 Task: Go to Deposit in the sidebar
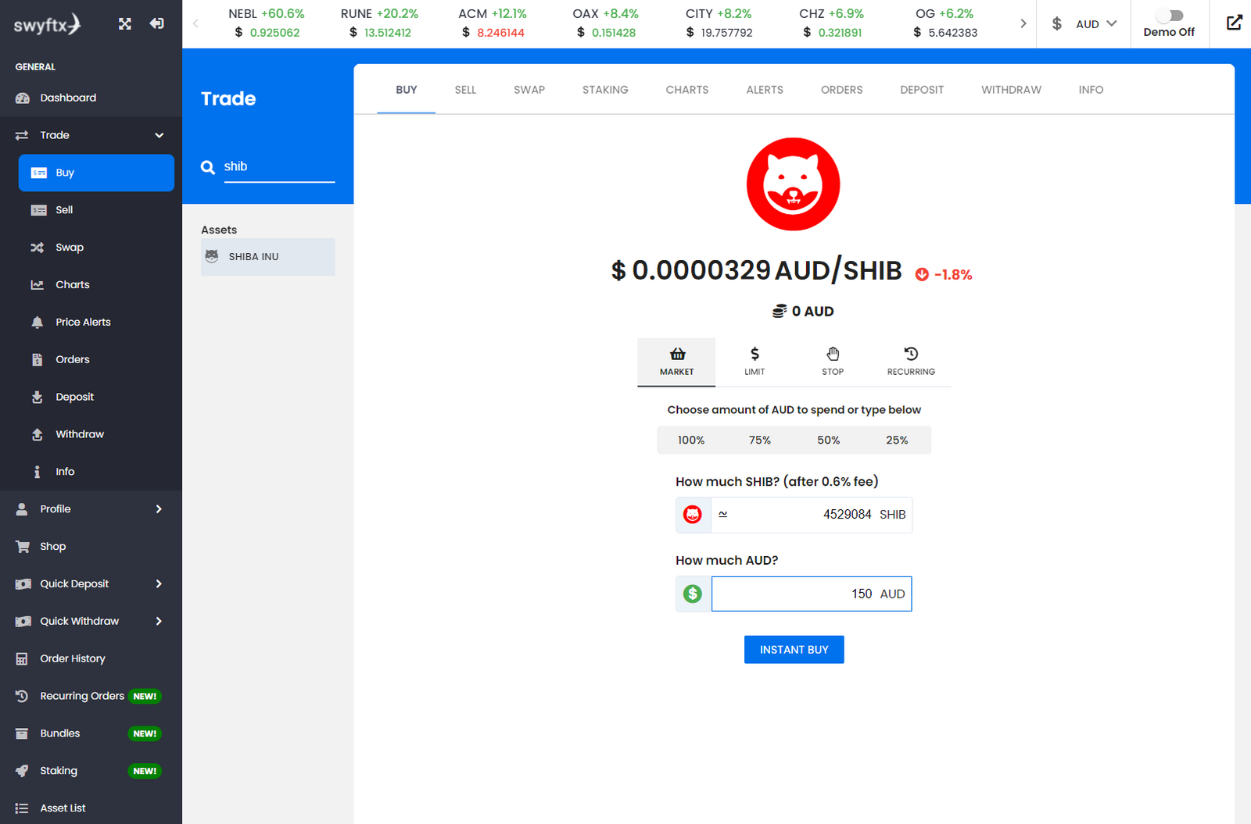point(96,397)
